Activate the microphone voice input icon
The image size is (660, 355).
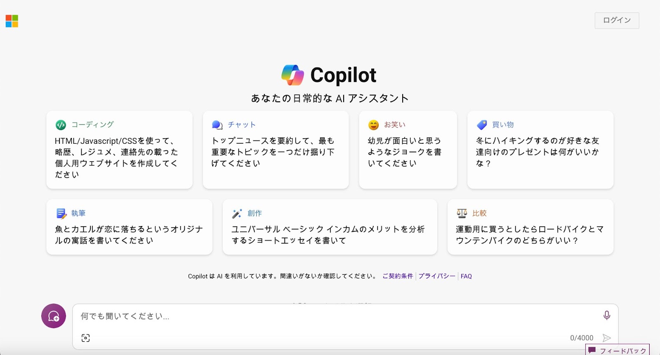coord(607,315)
